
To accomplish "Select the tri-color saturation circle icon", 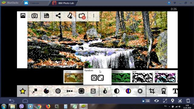I will [128, 91].
